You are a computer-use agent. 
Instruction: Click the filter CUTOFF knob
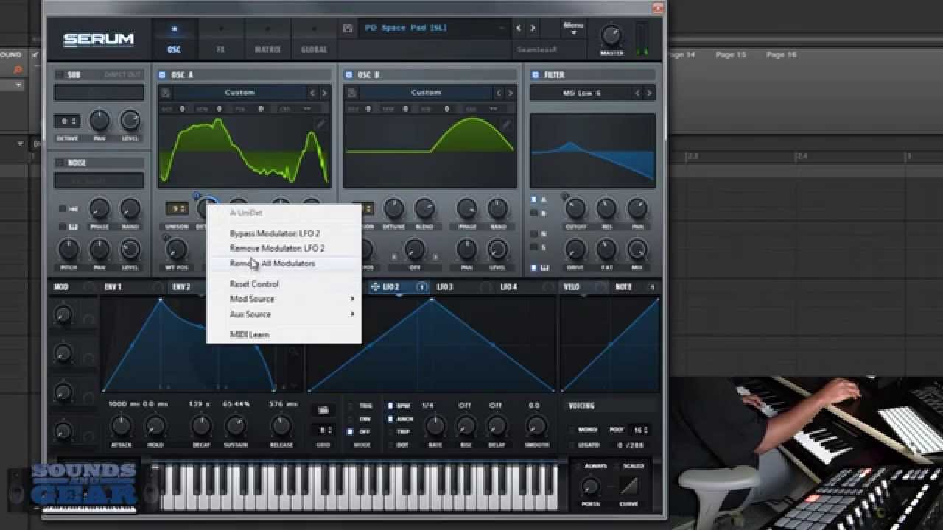pos(575,208)
